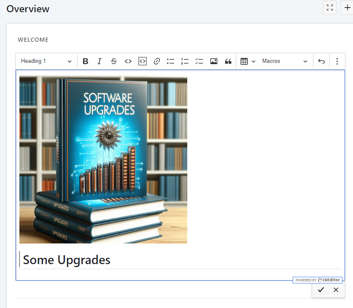This screenshot has height=308, width=353.
Task: Open the table options dropdown arrow
Action: pos(253,61)
